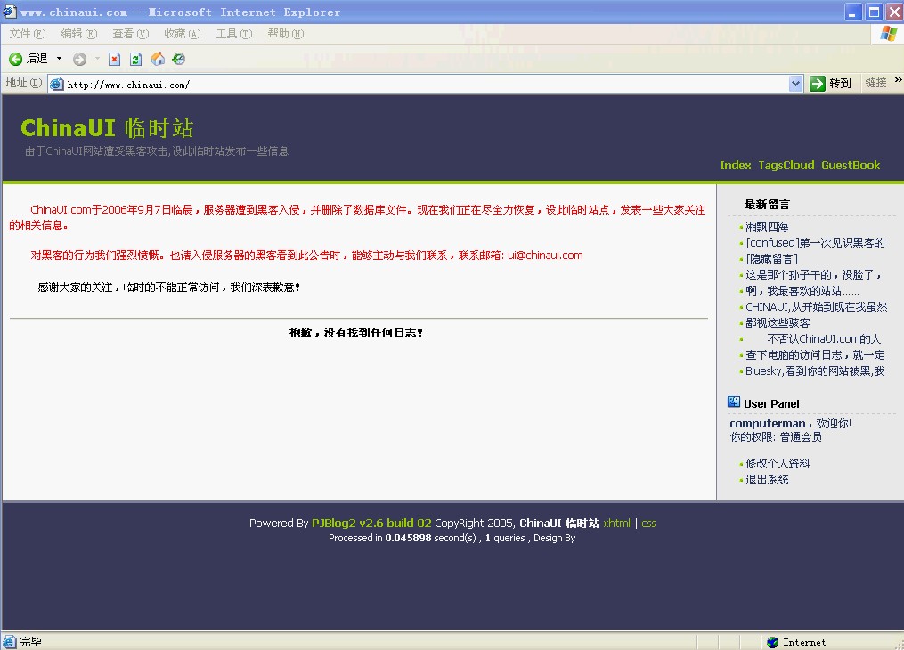Viewport: 904px width, 650px height.
Task: Click 退出系统 logout link
Action: [x=767, y=479]
